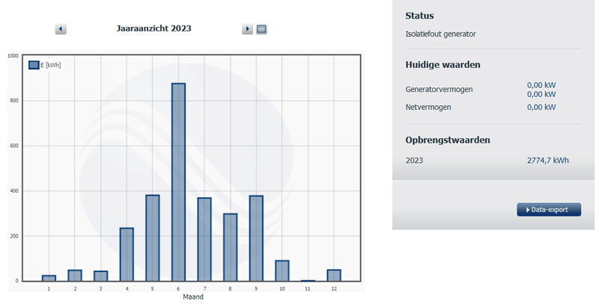Click the month 3 bar
The height and width of the screenshot is (304, 599).
tap(100, 276)
